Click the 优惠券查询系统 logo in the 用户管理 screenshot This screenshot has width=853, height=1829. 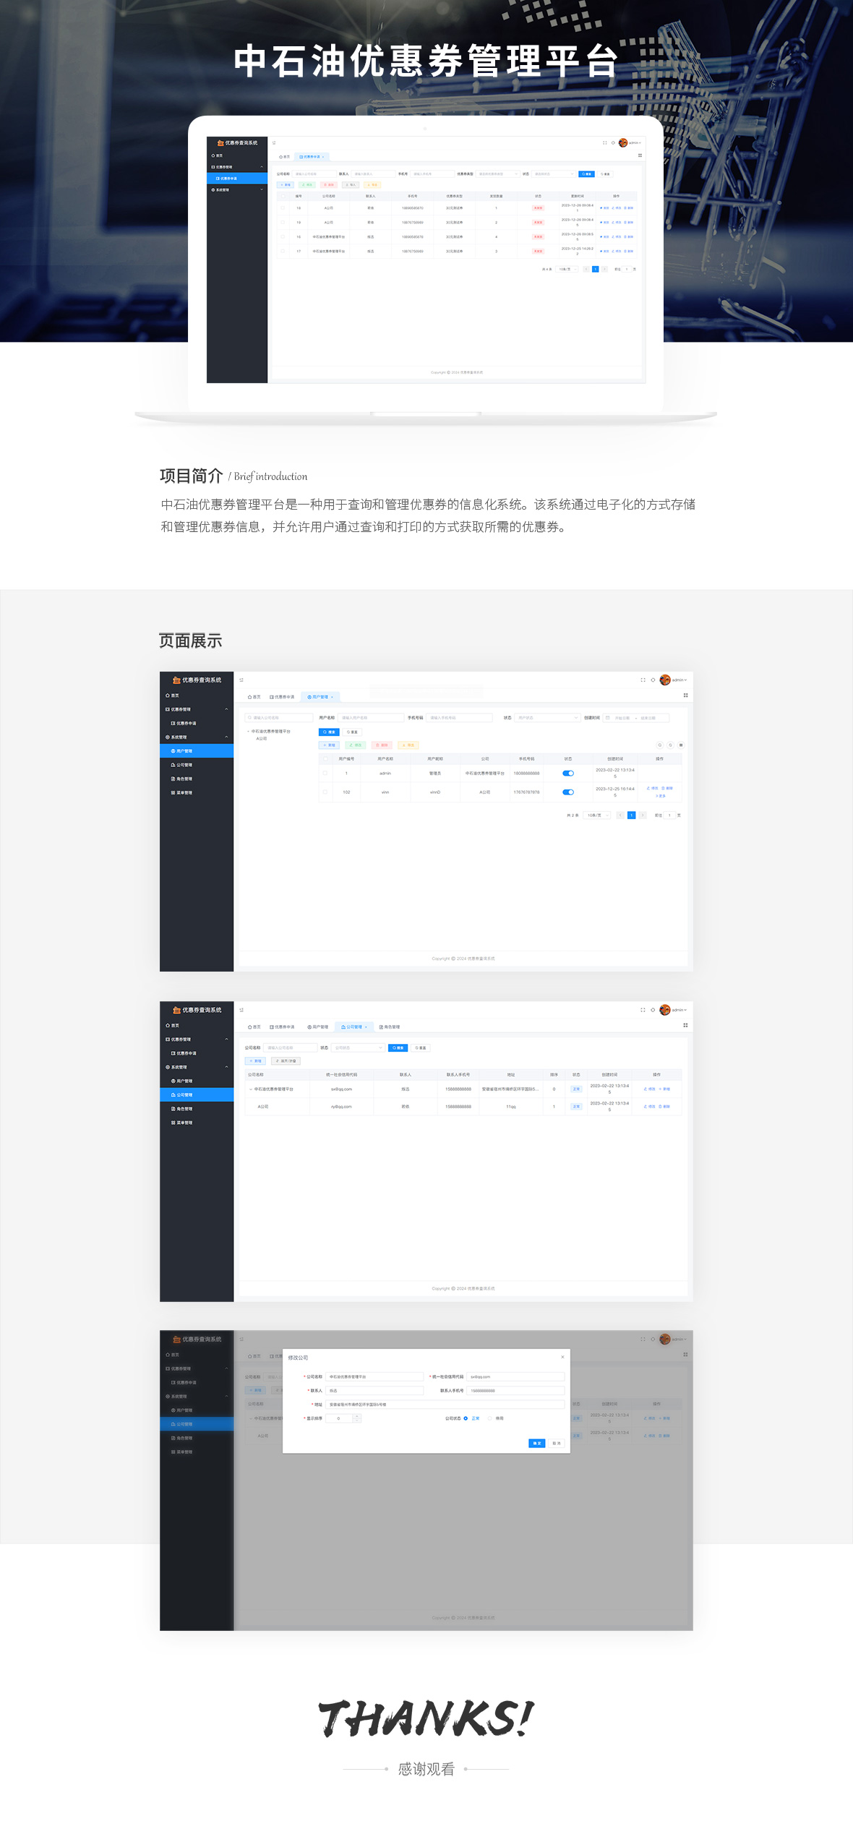pos(197,680)
